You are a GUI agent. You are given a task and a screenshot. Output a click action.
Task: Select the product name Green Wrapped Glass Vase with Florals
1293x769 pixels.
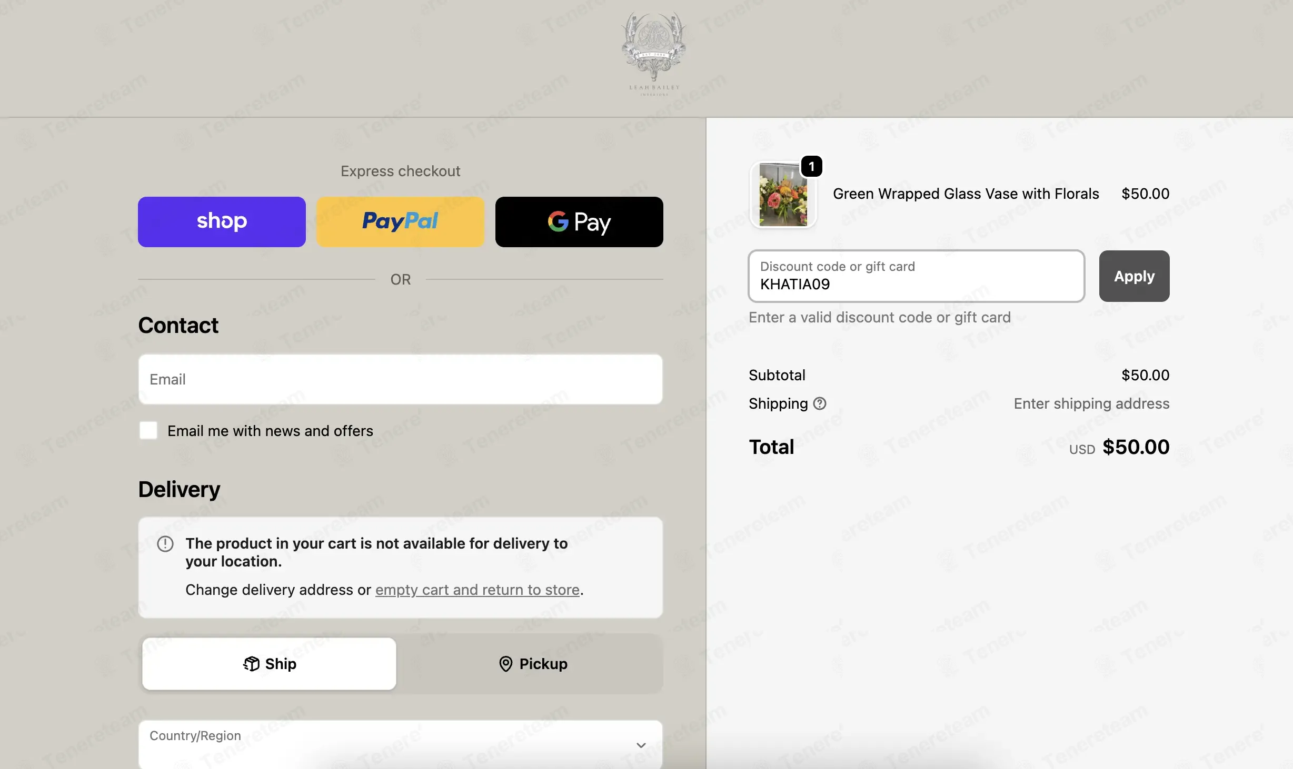(x=966, y=194)
